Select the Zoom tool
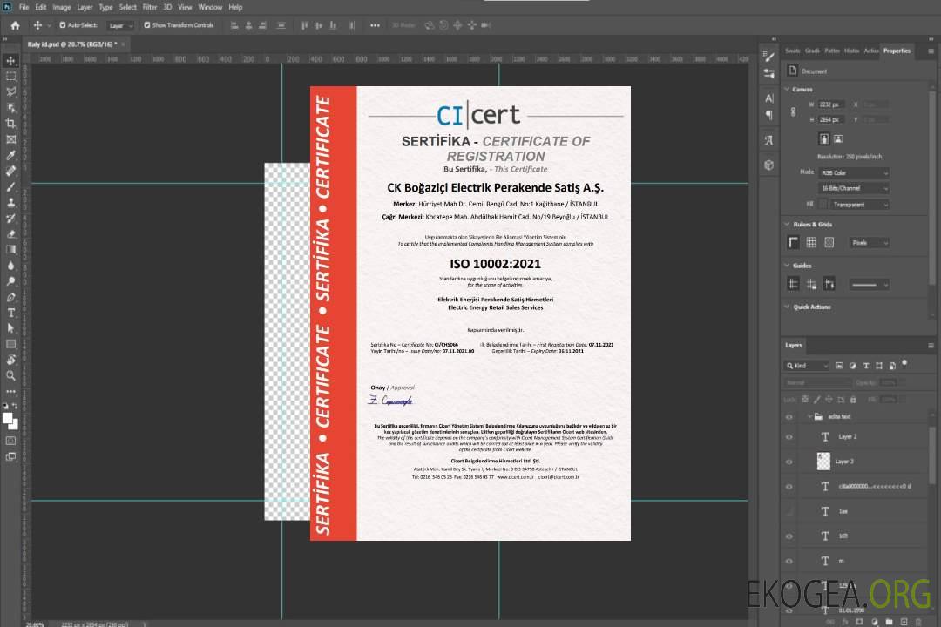Image resolution: width=941 pixels, height=627 pixels. click(10, 375)
